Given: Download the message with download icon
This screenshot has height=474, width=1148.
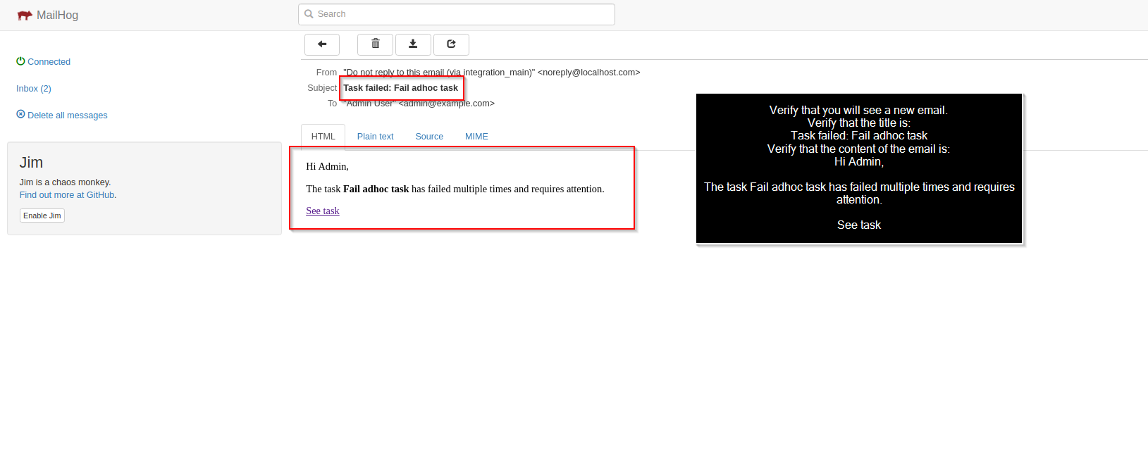Looking at the screenshot, I should point(413,44).
